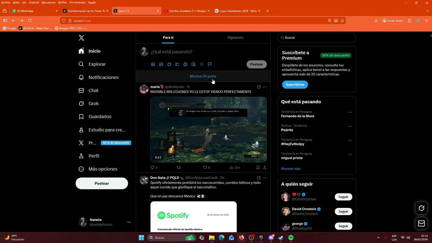Repost maría's post
Screen dimensions: 432x243
pyautogui.click(x=179, y=167)
